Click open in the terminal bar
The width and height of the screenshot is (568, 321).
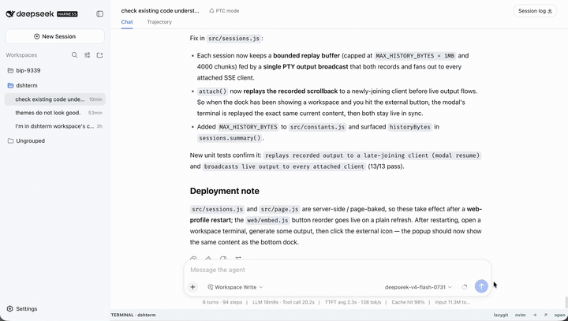click(559, 315)
